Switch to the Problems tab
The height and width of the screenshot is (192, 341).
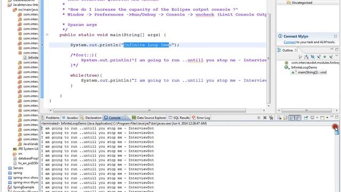click(50, 118)
